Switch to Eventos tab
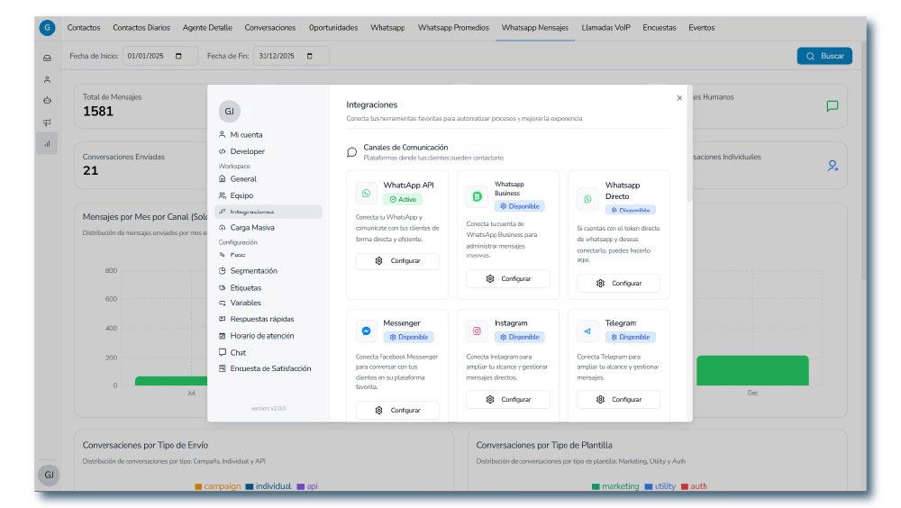Image resolution: width=901 pixels, height=508 pixels. pos(702,28)
